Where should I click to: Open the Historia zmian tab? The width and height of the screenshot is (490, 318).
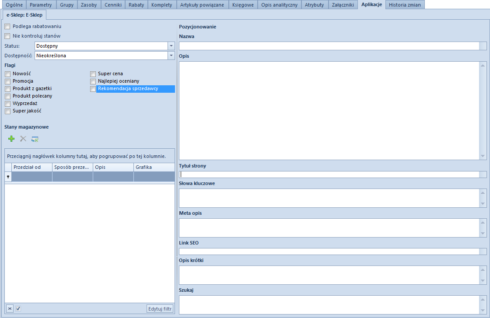pyautogui.click(x=405, y=5)
